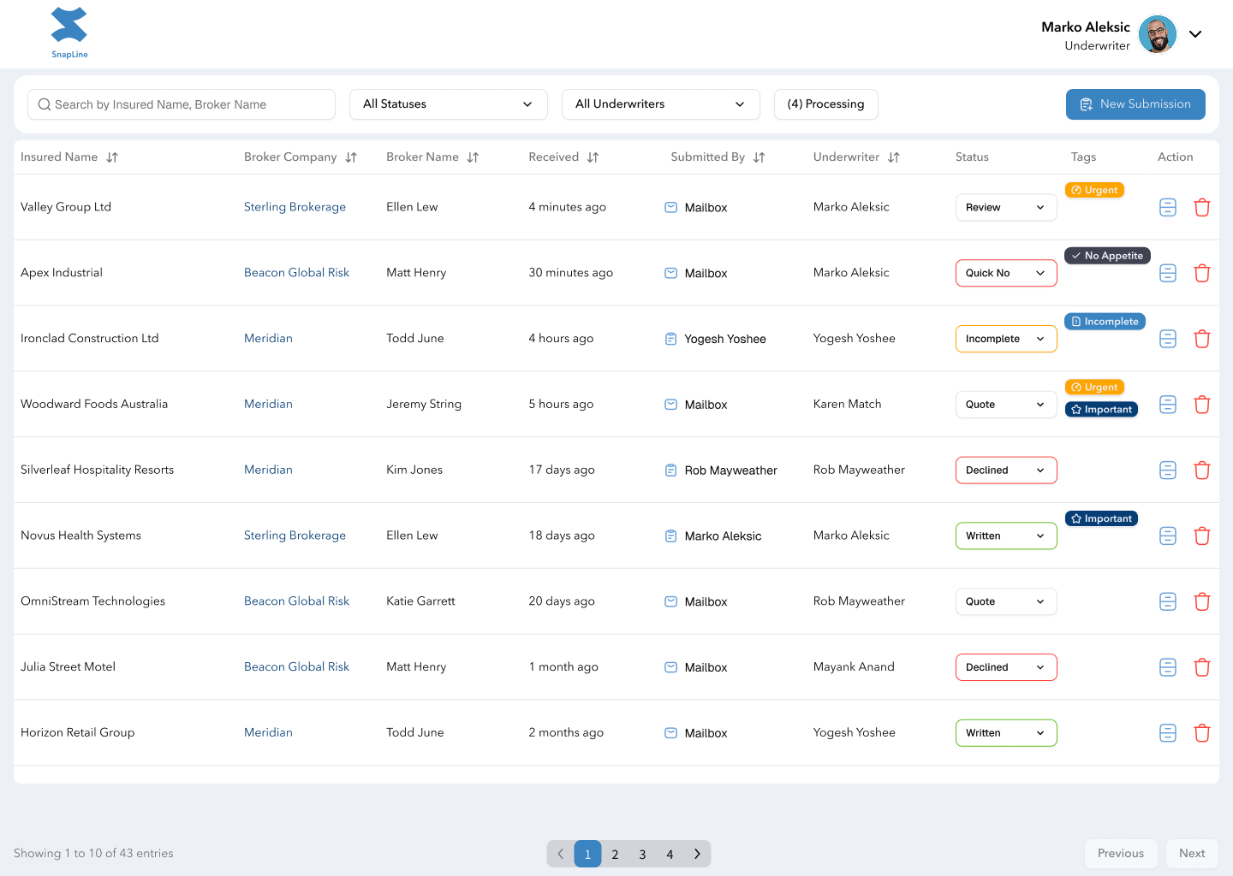Screen dimensions: 1233x876
Task: Sort by Underwriter column arrows
Action: coord(893,157)
